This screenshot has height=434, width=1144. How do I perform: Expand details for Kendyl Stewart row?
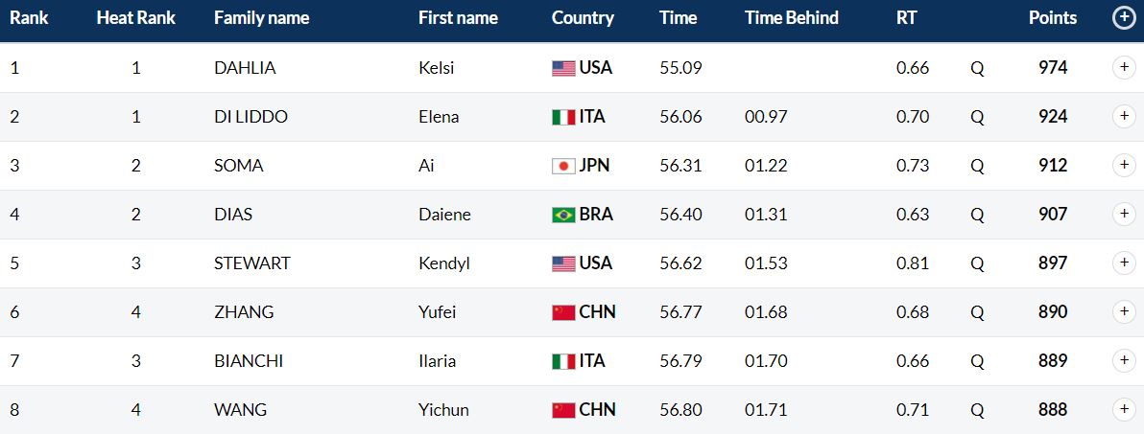pos(1124,263)
